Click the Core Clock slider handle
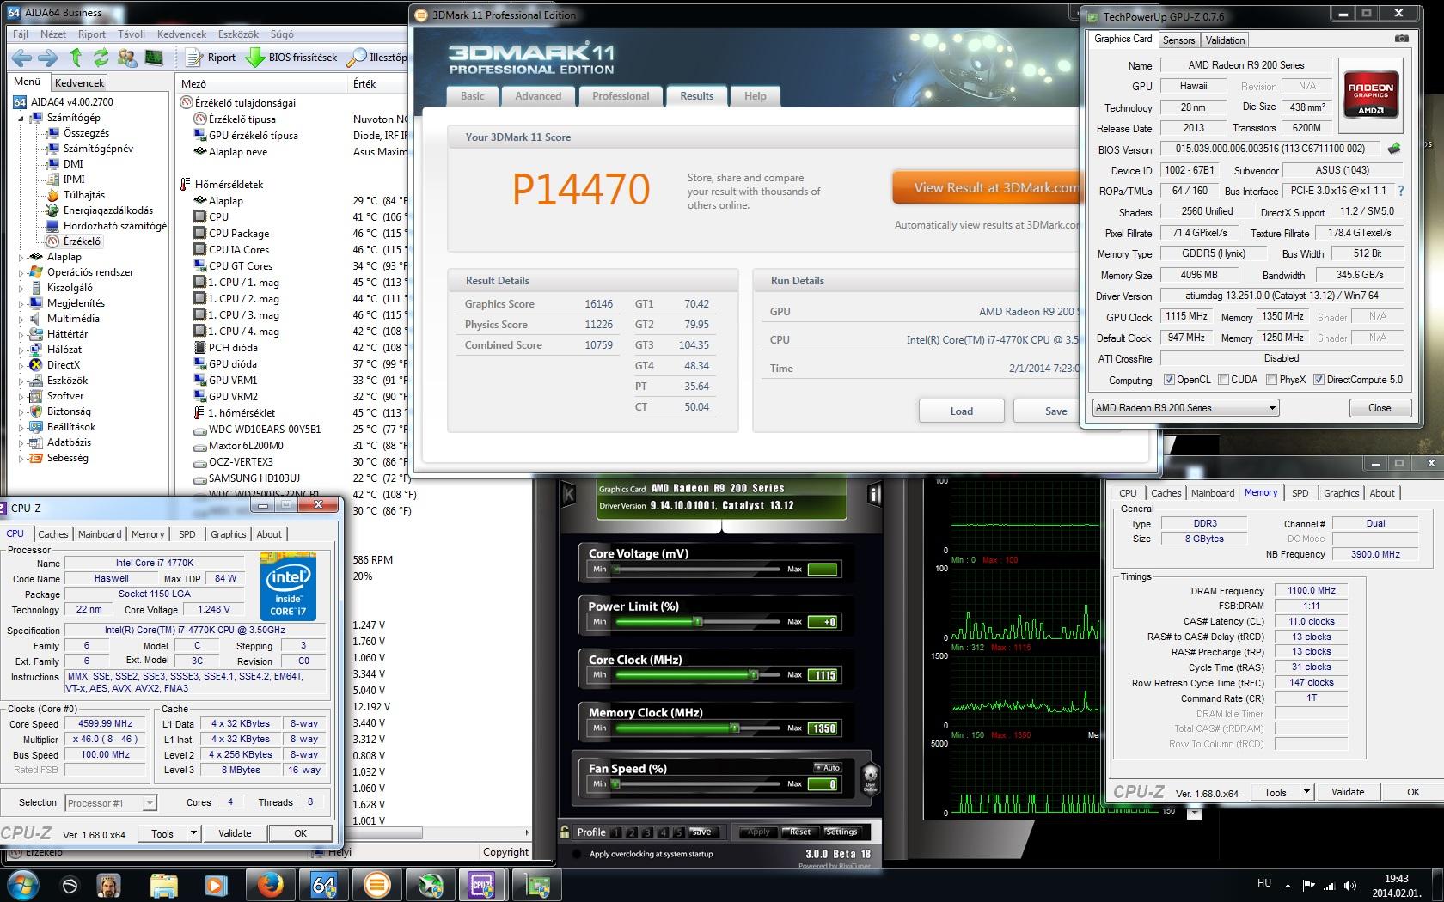 754,675
